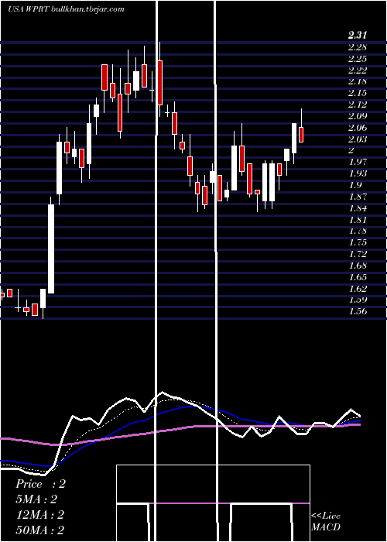Click the 1.87 price level label

(358, 197)
